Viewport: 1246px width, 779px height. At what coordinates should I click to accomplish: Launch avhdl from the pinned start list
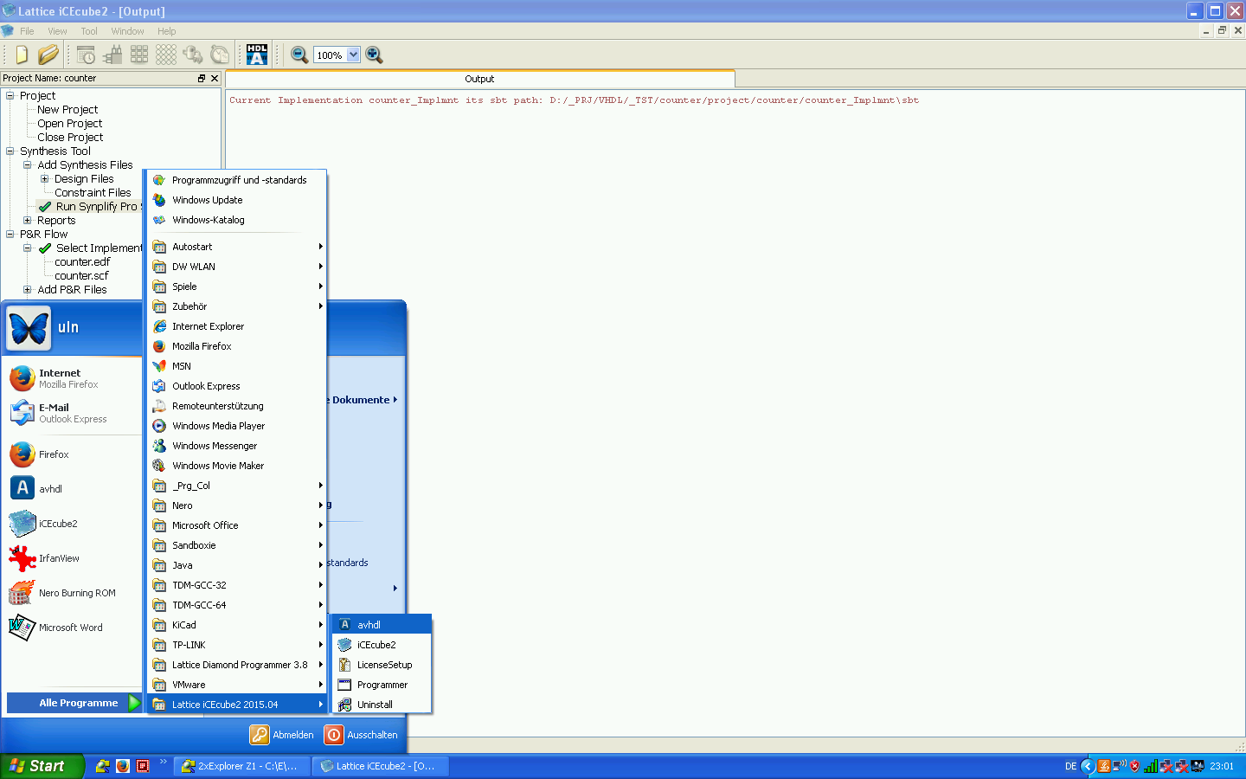73,489
